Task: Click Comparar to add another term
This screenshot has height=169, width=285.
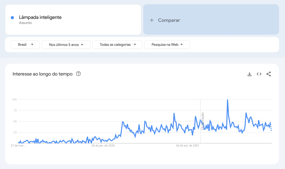Action: 169,20
